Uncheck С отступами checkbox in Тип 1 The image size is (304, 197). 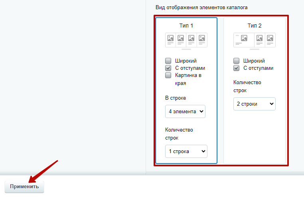pyautogui.click(x=168, y=68)
